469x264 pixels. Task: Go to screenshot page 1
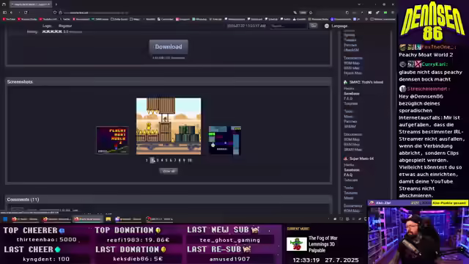[x=147, y=161]
